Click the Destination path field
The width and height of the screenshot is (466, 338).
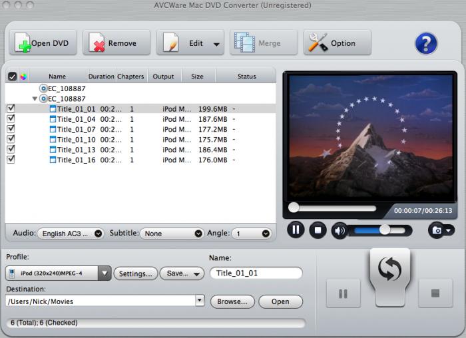coord(101,301)
